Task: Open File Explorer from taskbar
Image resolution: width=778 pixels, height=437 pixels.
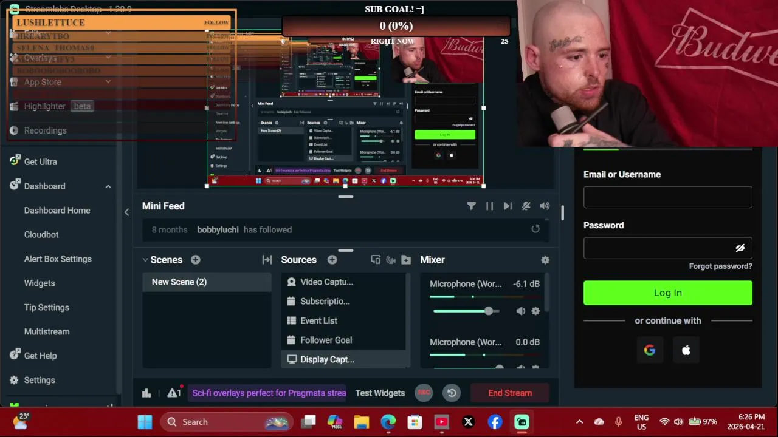Action: pyautogui.click(x=362, y=422)
